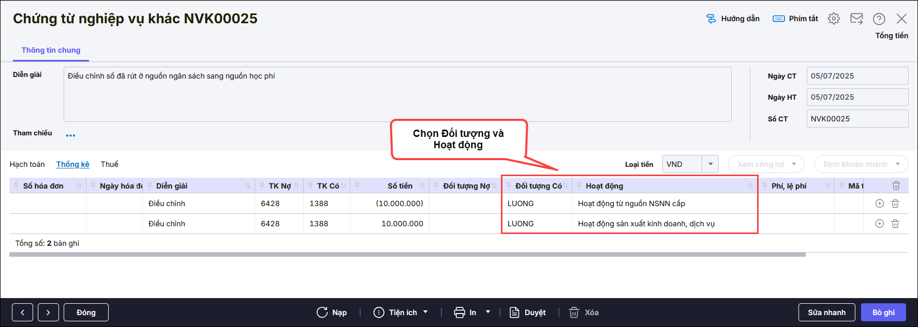Select the Thuế tab
Screen dimensions: 918x327
(x=109, y=164)
